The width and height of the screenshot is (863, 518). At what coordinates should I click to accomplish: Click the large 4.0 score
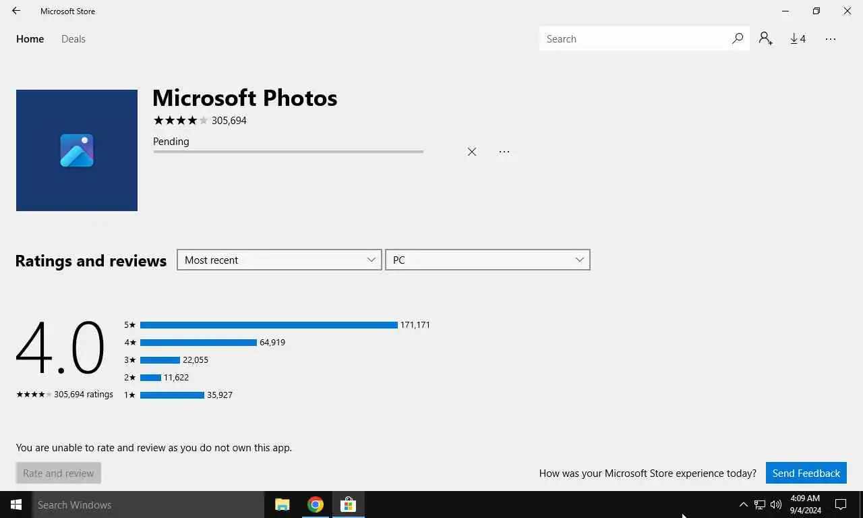60,347
